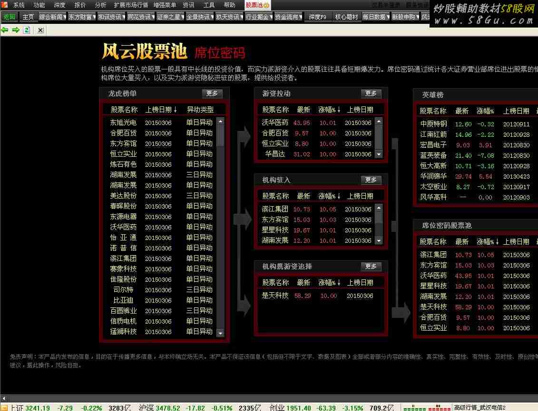The width and height of the screenshot is (538, 411).
Task: Click the up arrow in 机构驻入 list
Action: [x=379, y=208]
